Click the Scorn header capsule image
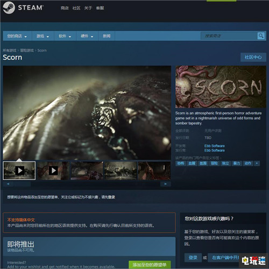 tap(221, 87)
